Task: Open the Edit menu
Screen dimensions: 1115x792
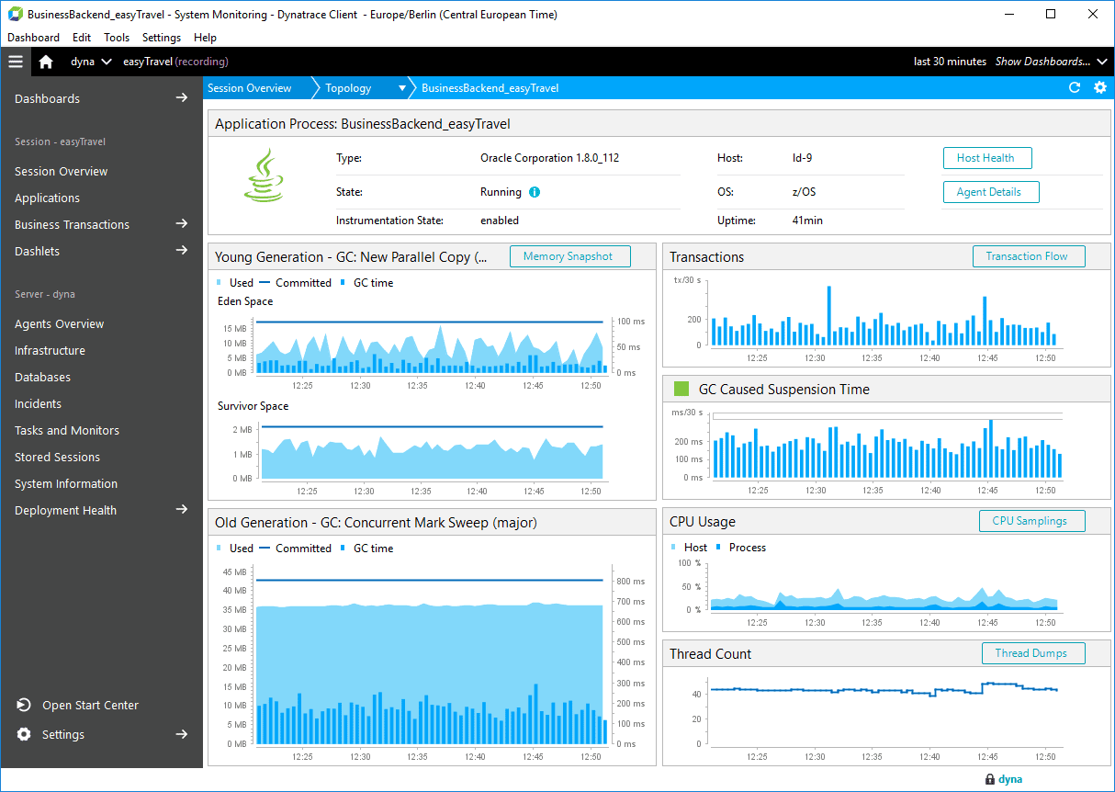Action: click(82, 38)
